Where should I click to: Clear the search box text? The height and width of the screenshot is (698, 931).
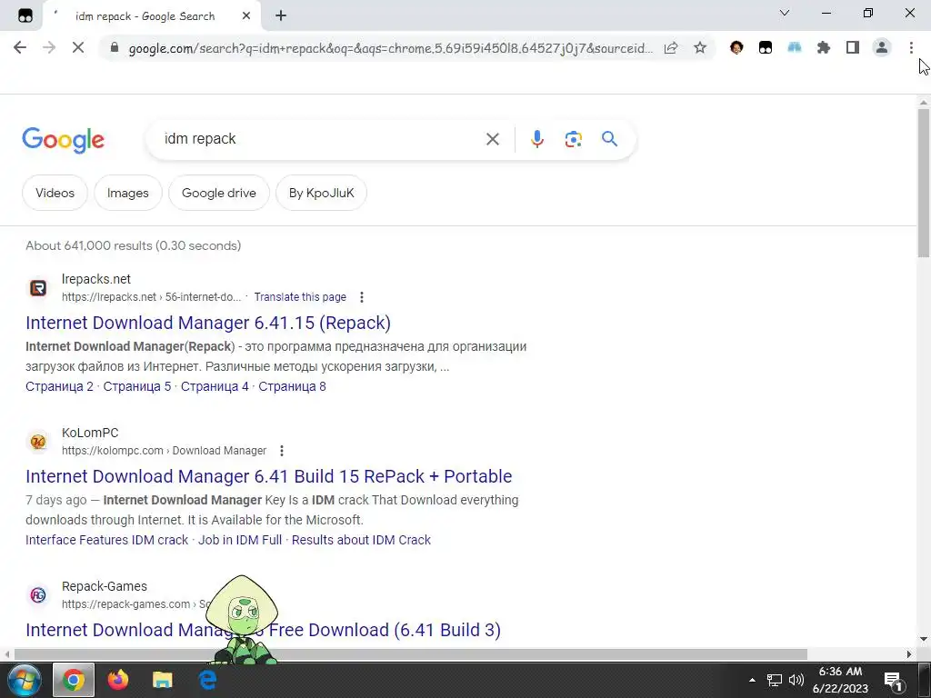(492, 139)
